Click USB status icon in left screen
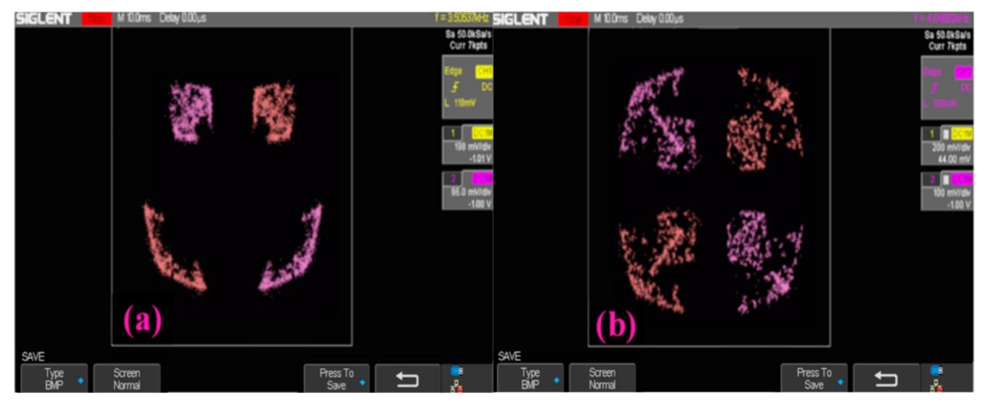 tap(457, 370)
